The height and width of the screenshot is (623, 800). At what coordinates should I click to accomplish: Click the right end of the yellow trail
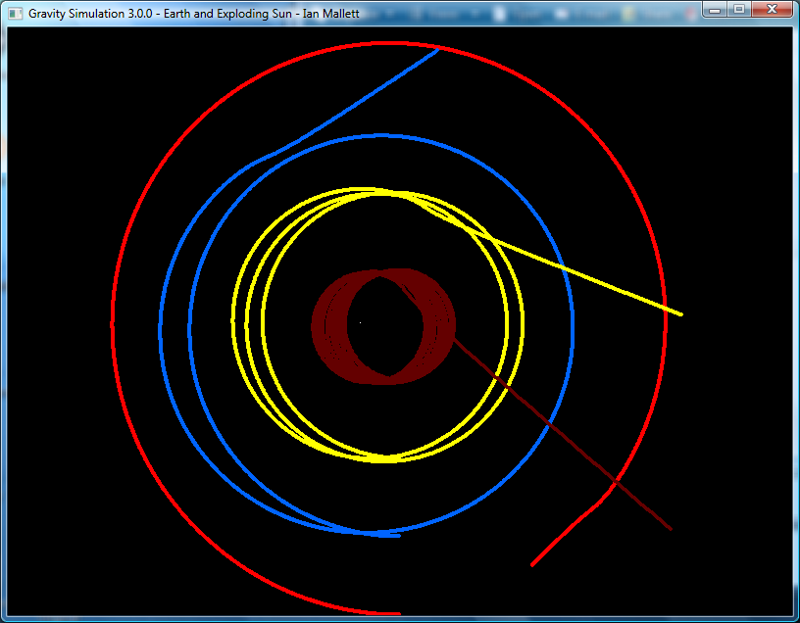point(680,313)
